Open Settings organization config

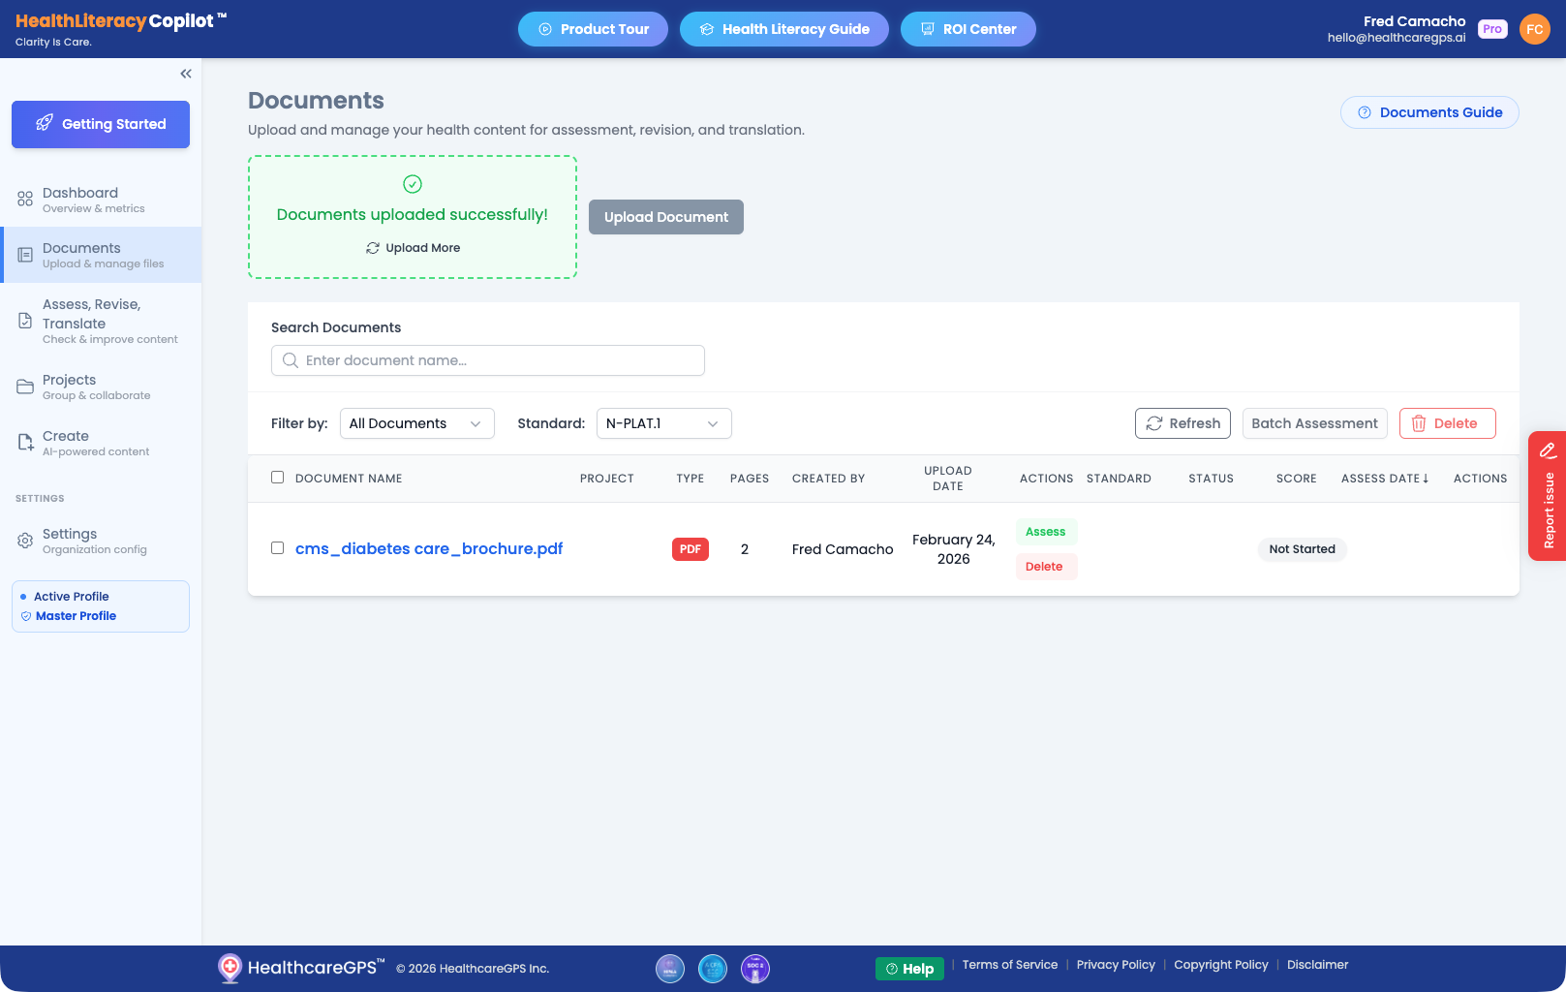69,540
